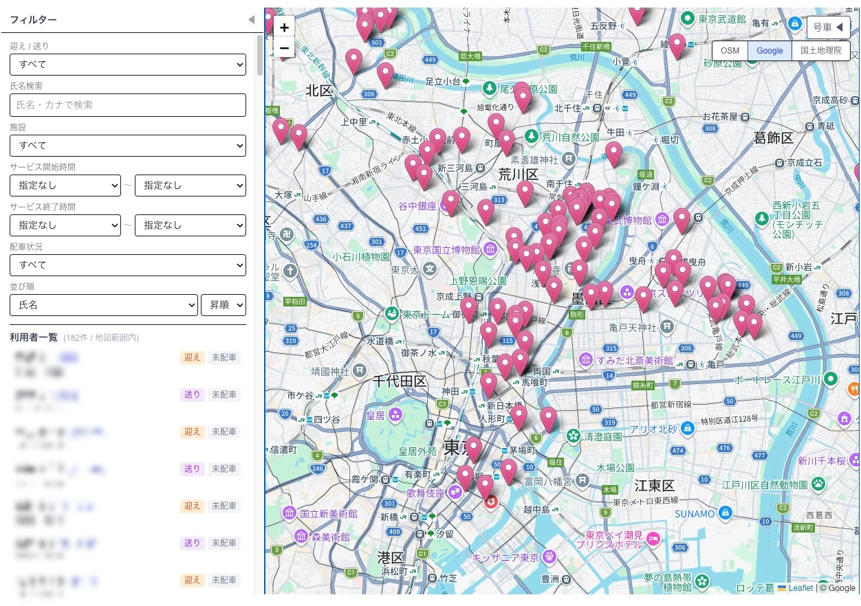Click the 並び順 label

[22, 286]
